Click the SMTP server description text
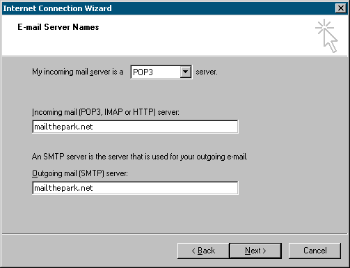Screen dimensions: 350x268 [140, 157]
